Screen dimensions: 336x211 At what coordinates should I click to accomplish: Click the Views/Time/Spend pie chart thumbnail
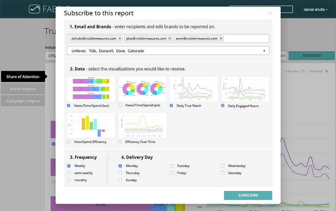pos(143,89)
